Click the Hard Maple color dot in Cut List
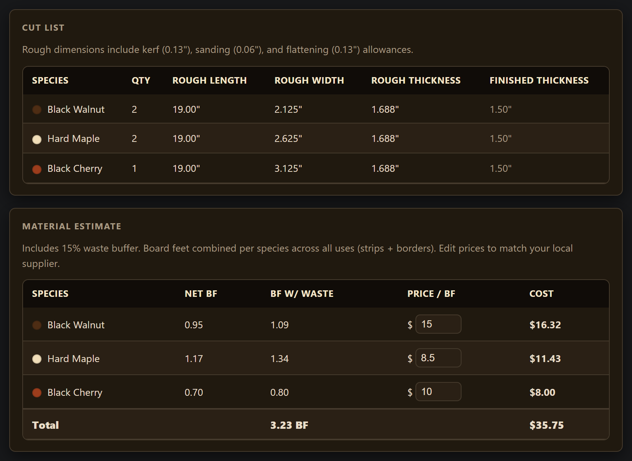This screenshot has height=461, width=632. (37, 139)
